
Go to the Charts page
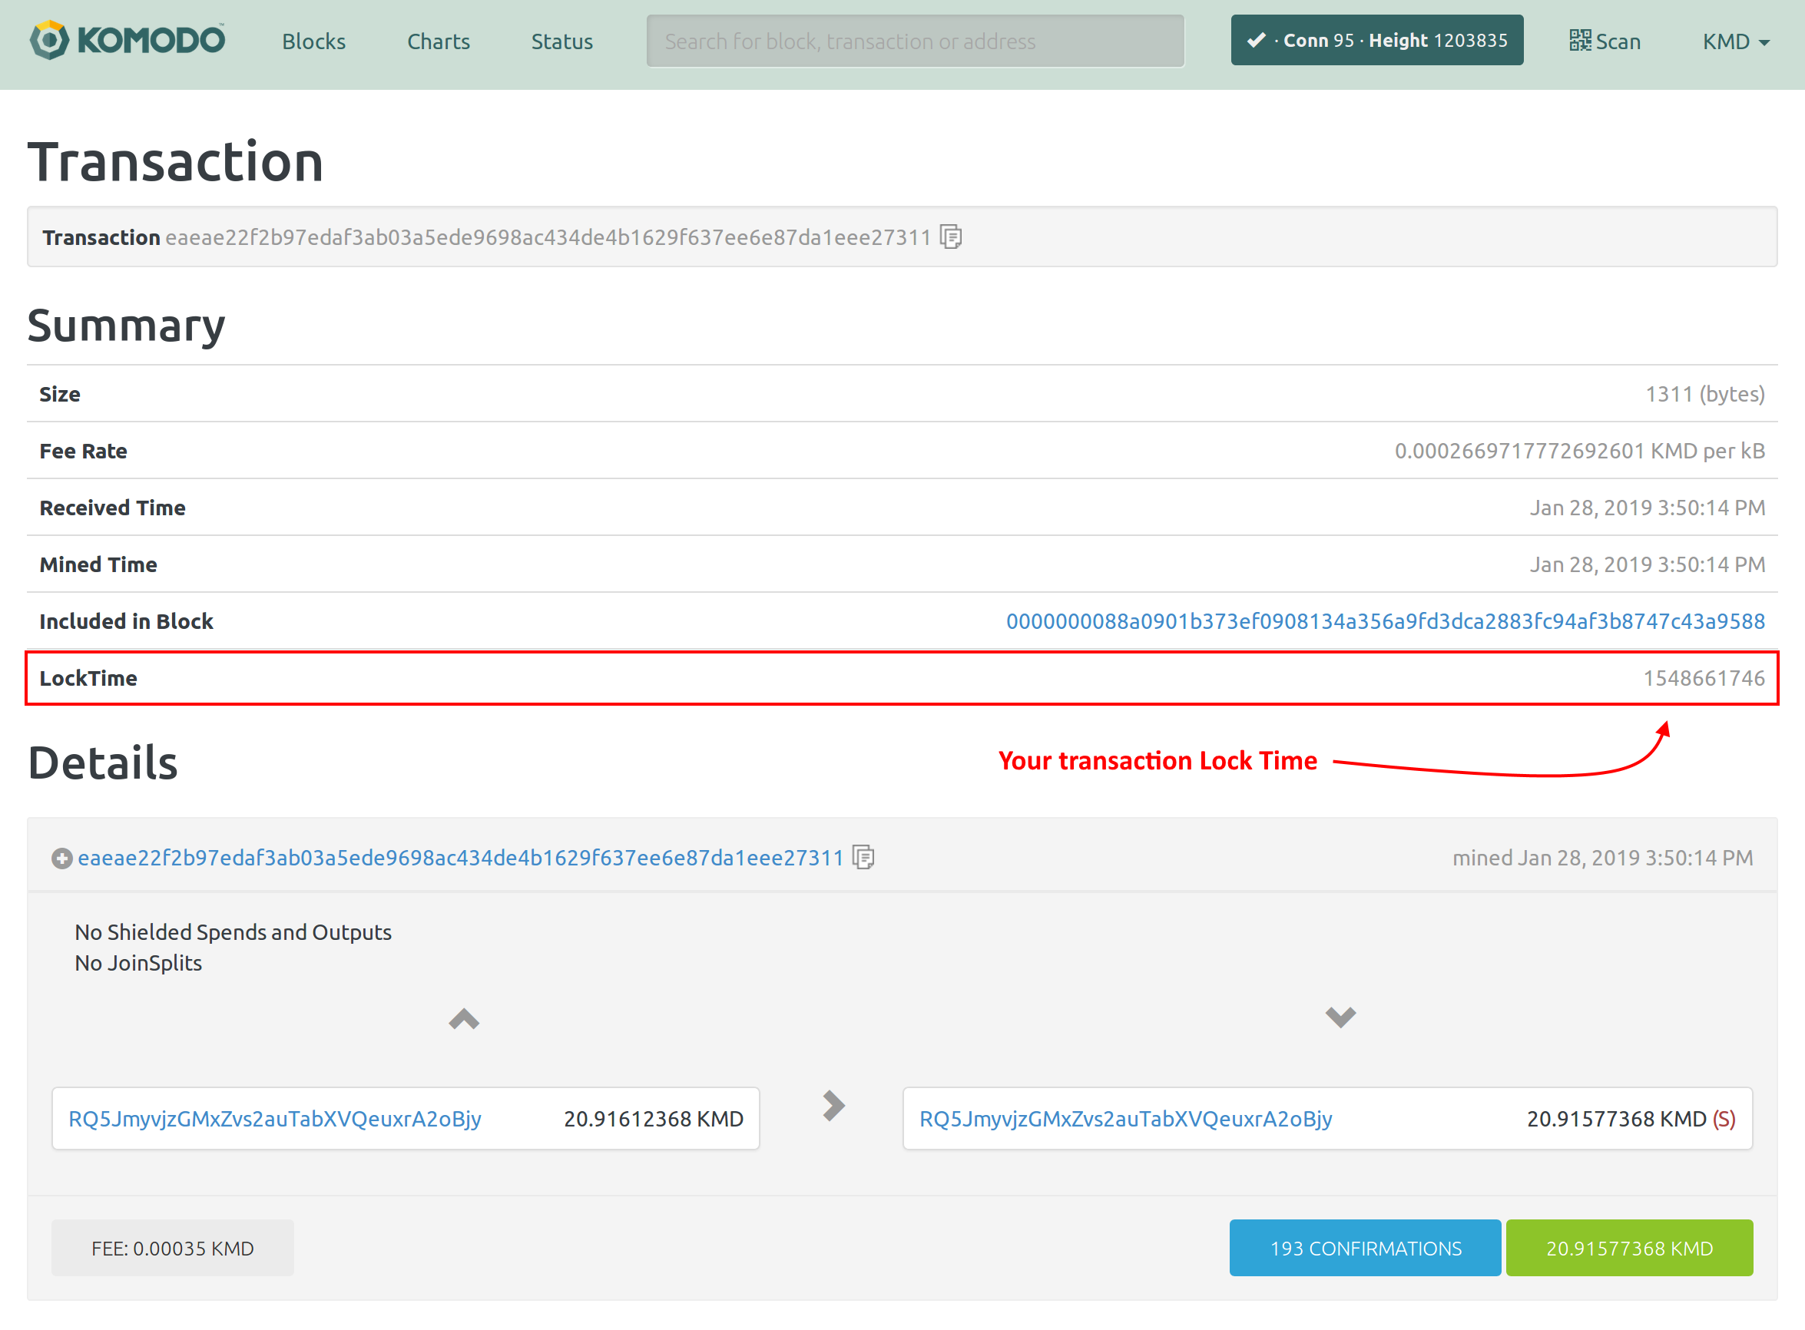point(438,41)
